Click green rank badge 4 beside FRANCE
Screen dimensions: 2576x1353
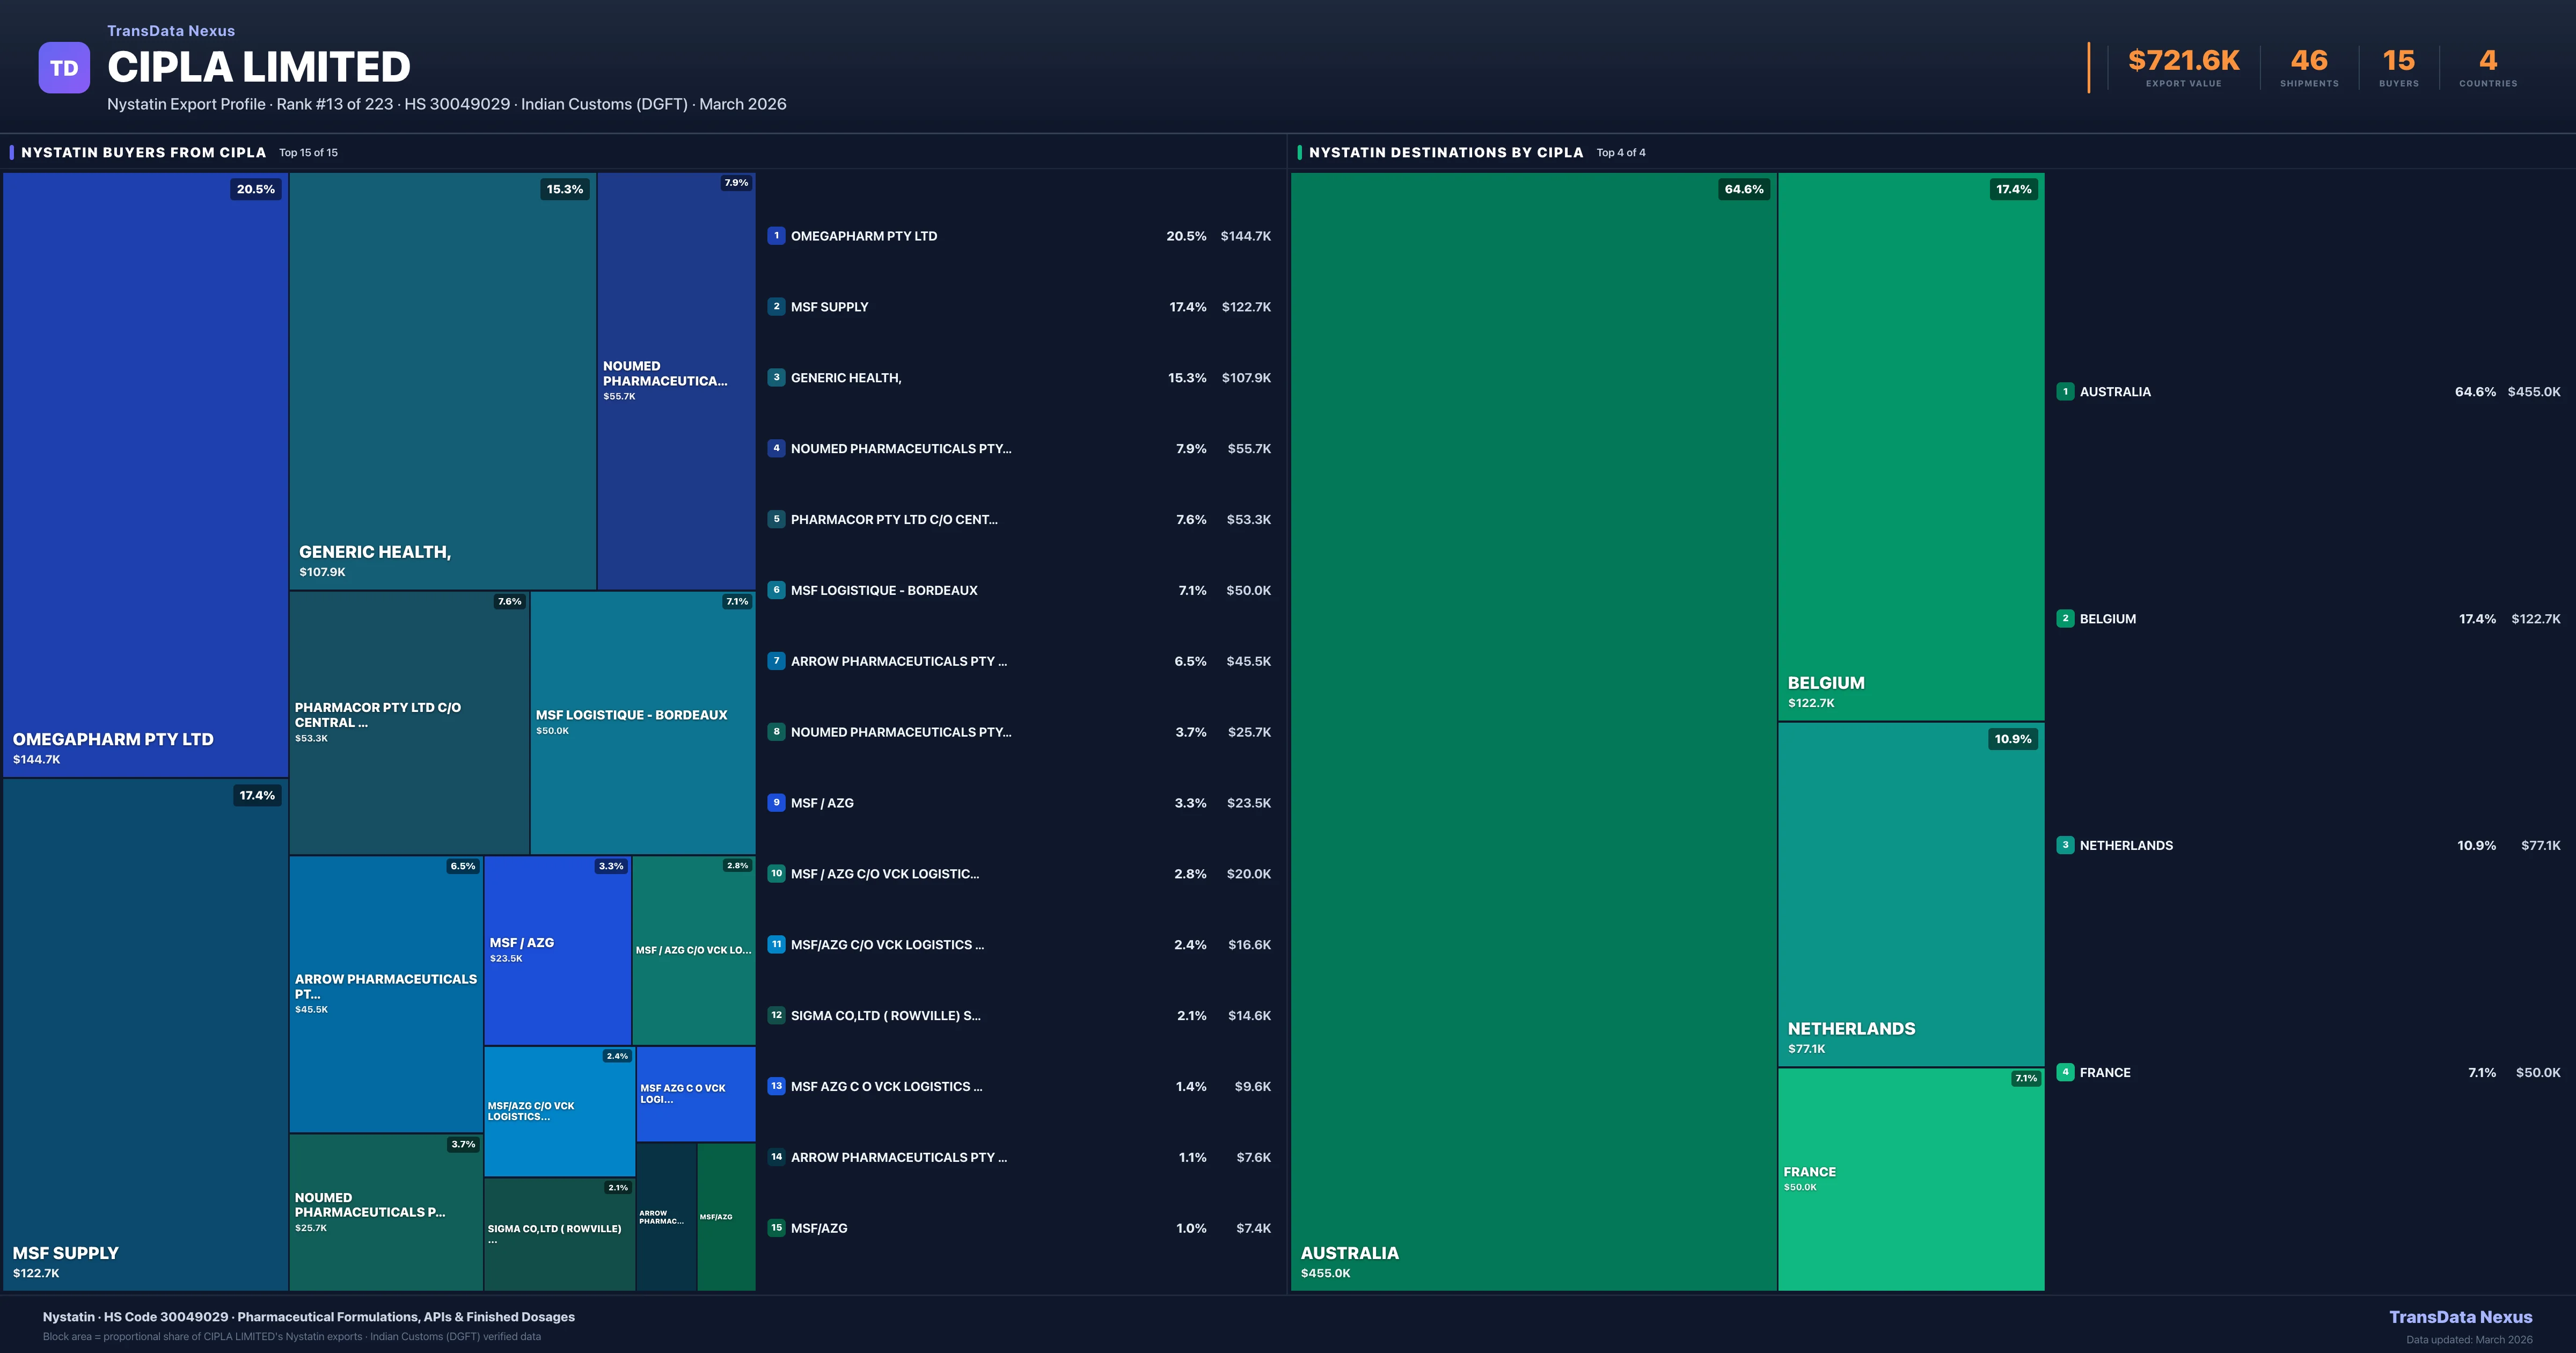[2065, 1072]
